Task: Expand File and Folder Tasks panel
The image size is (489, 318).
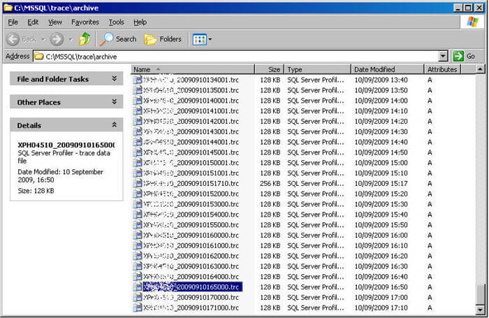Action: pyautogui.click(x=115, y=79)
